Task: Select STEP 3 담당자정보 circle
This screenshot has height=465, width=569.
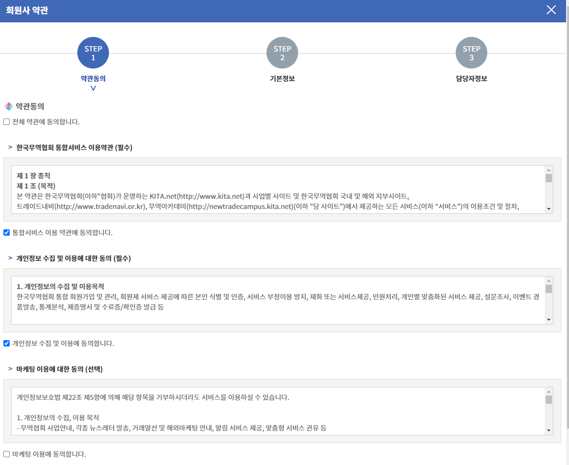Action: tap(471, 53)
